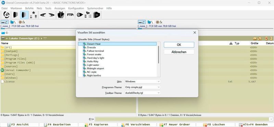Select the [Program Files (x86)] folder
The image size is (274, 127).
(x=20, y=62)
